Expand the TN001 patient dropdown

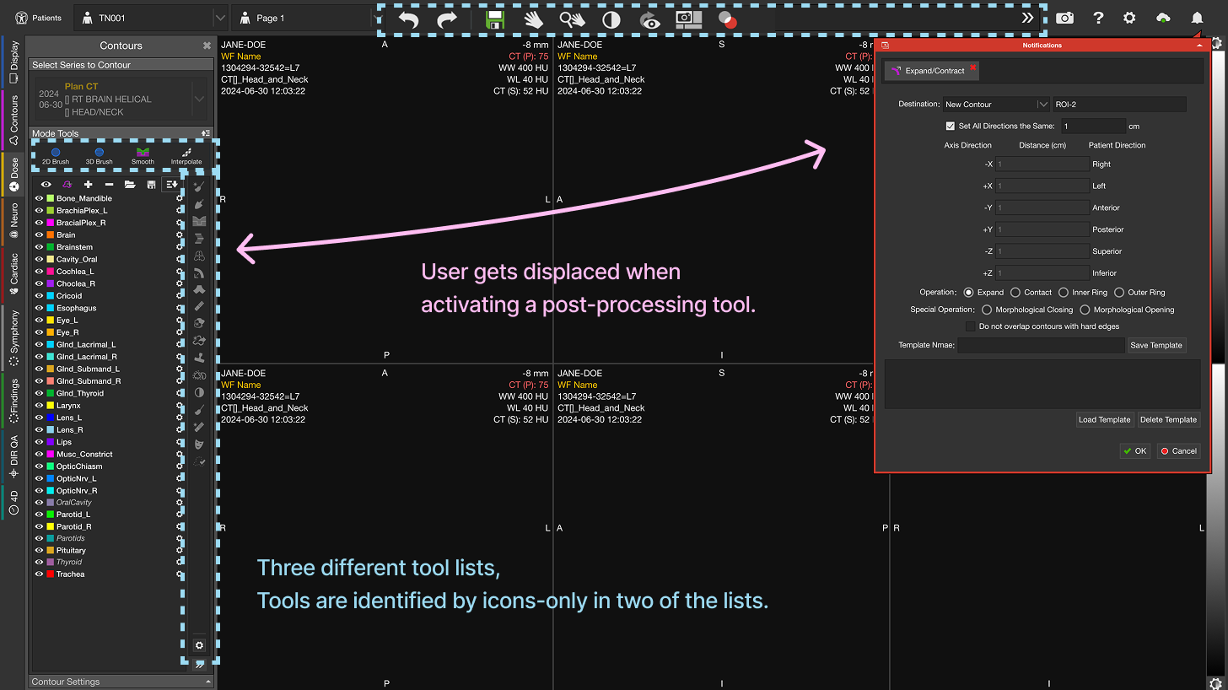pos(219,18)
